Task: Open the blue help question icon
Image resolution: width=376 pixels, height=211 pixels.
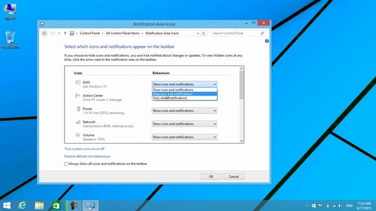Action: 267,41
